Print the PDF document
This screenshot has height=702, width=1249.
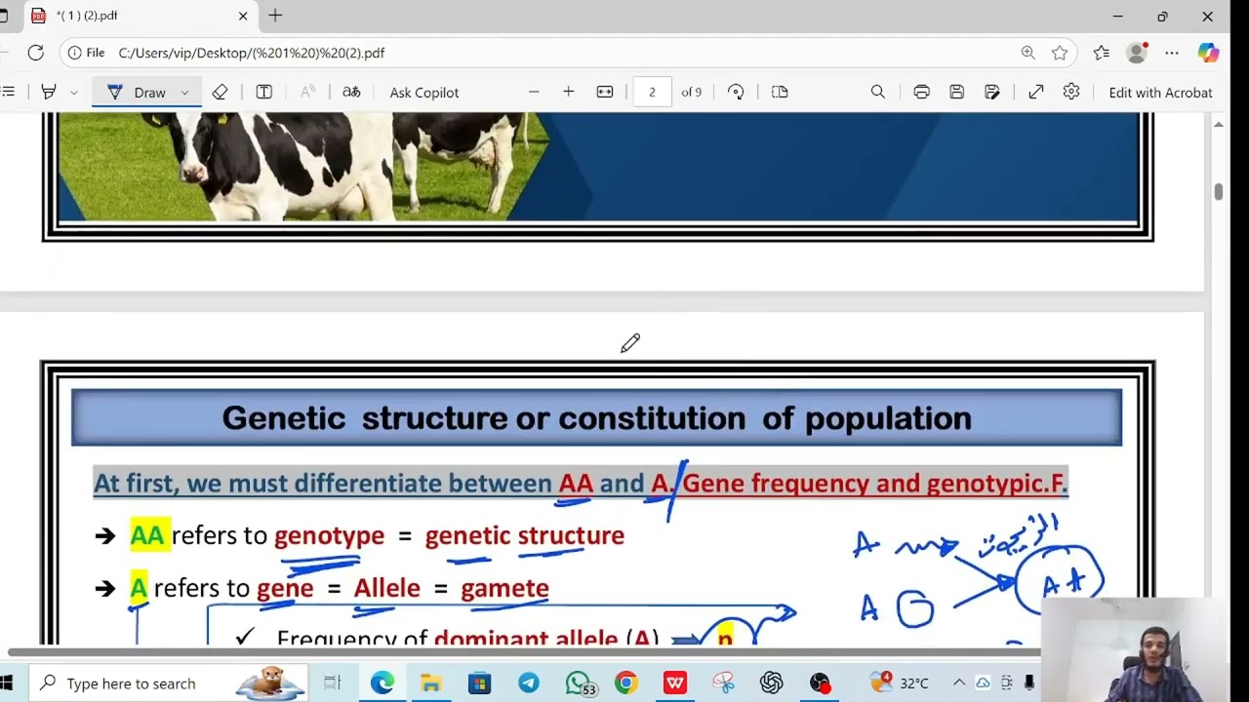921,92
